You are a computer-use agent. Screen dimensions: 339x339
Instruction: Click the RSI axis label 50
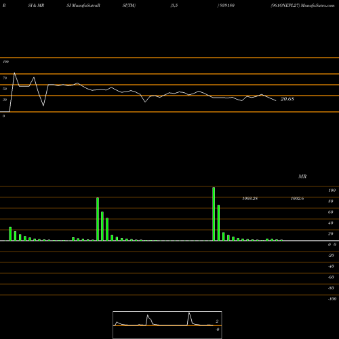pyautogui.click(x=5, y=89)
